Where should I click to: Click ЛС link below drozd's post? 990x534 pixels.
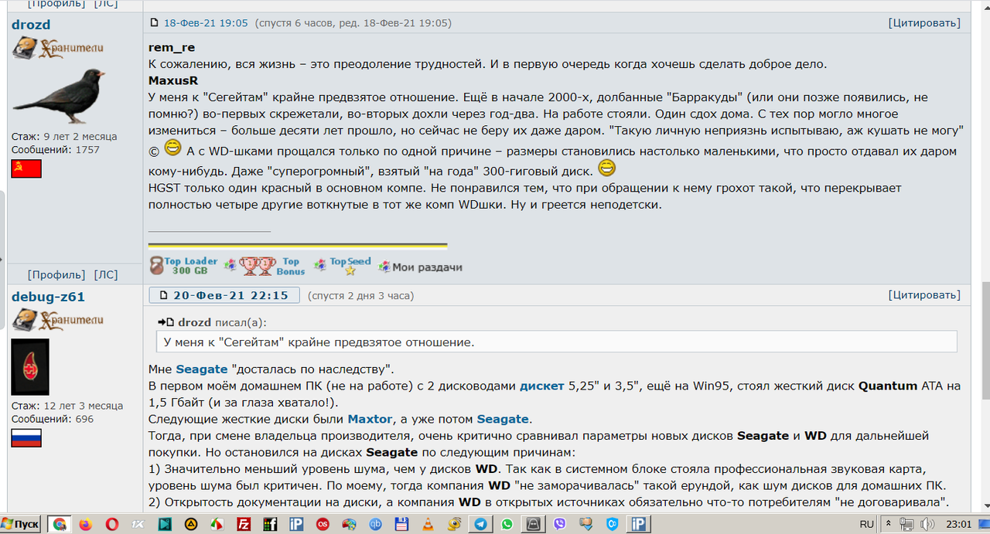point(106,274)
